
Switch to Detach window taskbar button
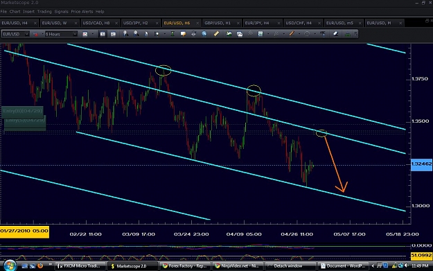tap(290, 266)
